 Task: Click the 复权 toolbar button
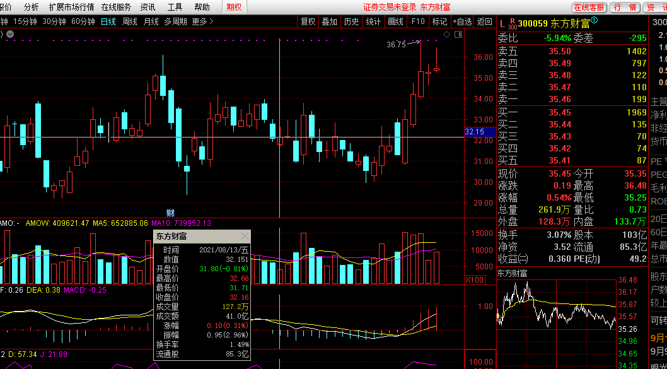tap(308, 21)
